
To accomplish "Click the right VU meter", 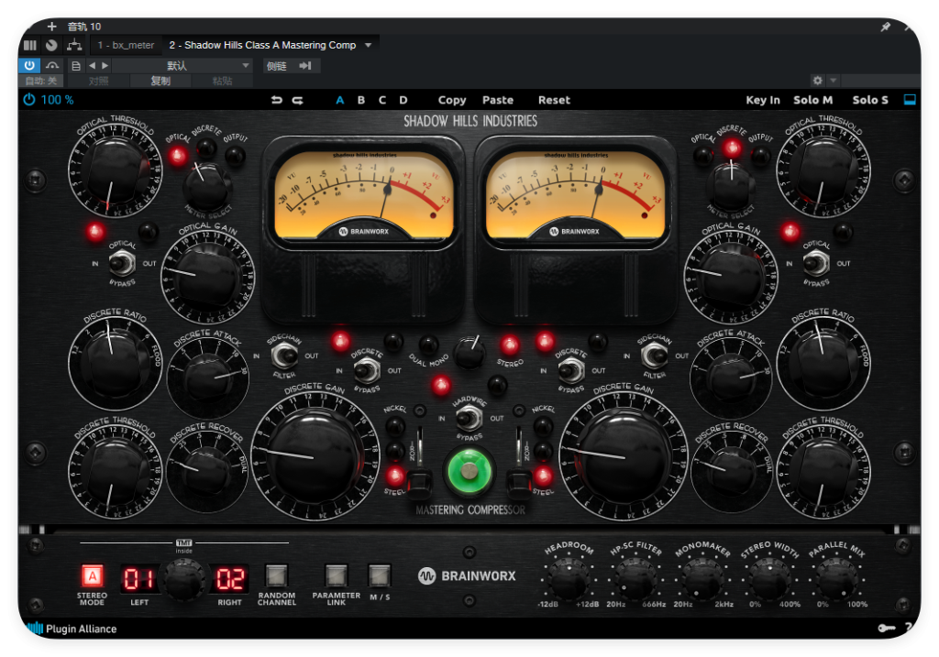I will pos(575,194).
